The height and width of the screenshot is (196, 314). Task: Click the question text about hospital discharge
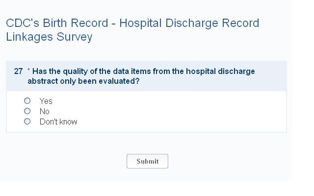pos(143,72)
